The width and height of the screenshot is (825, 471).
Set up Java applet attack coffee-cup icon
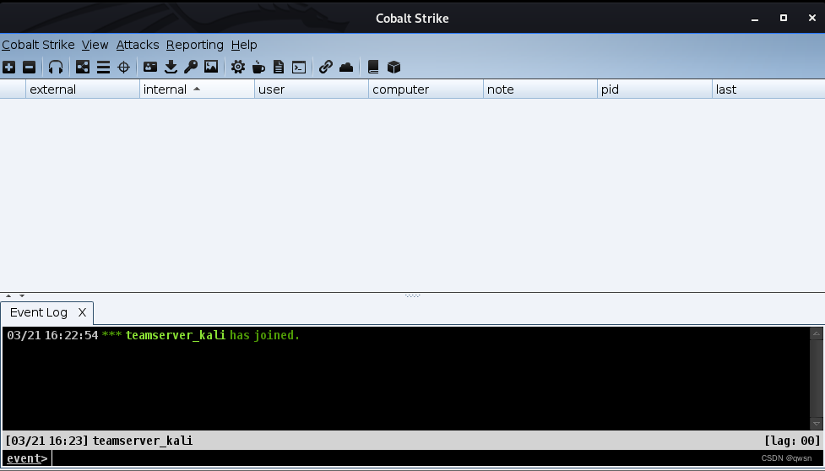click(258, 67)
